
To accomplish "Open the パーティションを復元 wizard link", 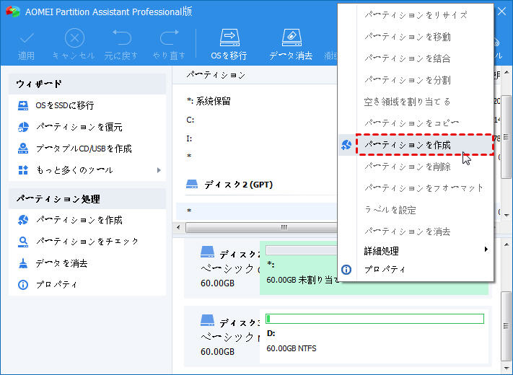I will coord(79,127).
